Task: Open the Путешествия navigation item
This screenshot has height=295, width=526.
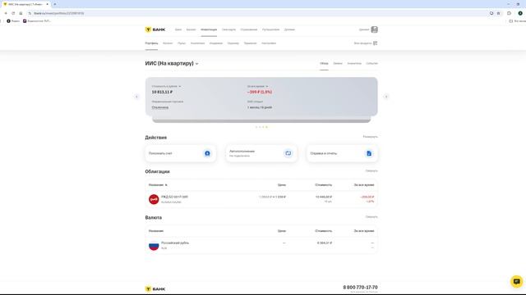Action: click(x=270, y=29)
